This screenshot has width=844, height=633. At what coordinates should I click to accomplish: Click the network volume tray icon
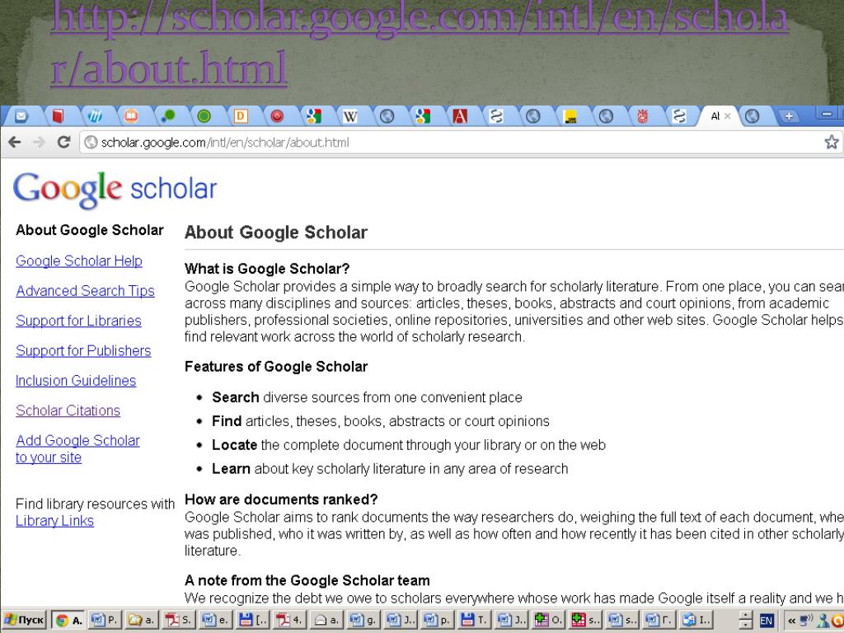pyautogui.click(x=807, y=621)
